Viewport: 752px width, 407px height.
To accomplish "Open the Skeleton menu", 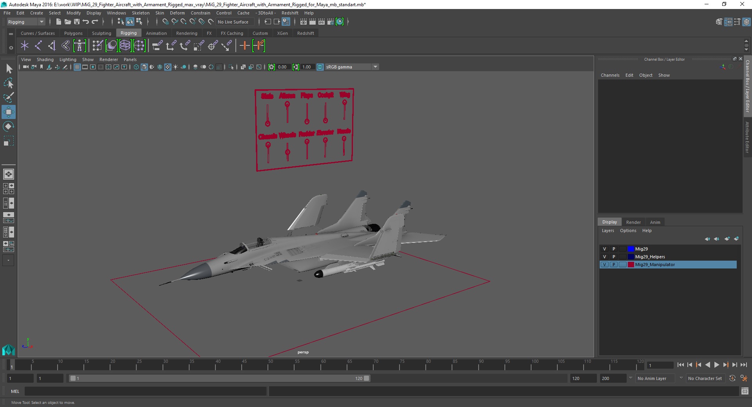I will [x=141, y=13].
